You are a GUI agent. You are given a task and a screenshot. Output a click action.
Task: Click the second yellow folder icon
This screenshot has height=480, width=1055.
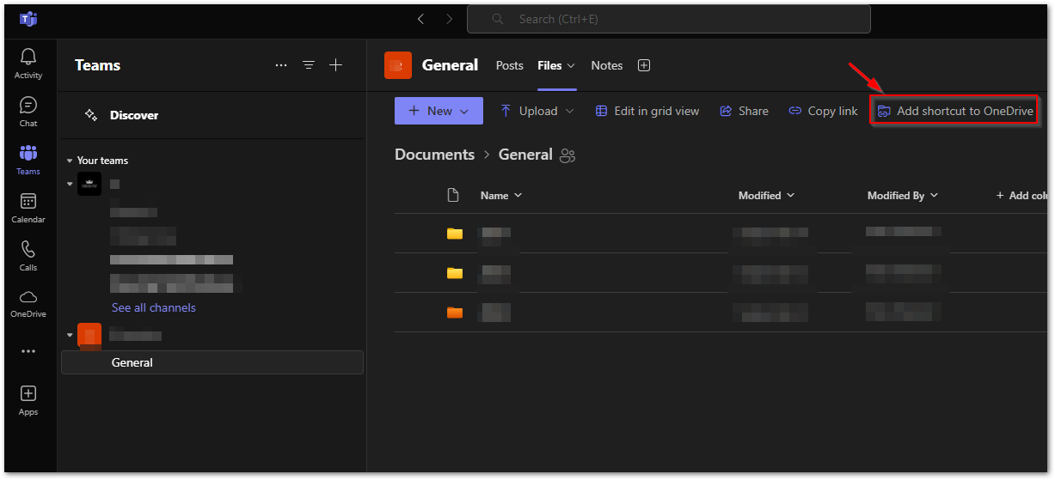pos(455,273)
